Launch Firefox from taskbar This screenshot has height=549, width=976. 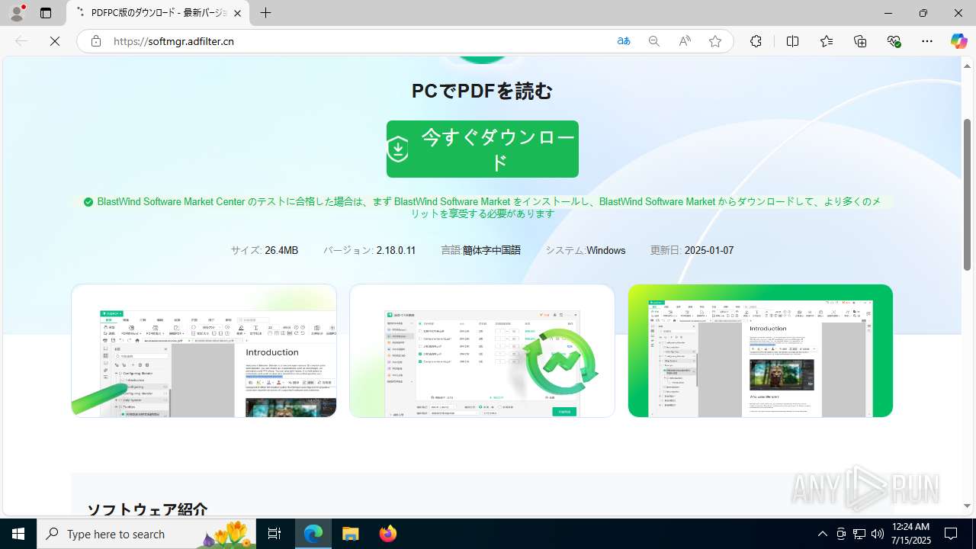[x=387, y=534]
